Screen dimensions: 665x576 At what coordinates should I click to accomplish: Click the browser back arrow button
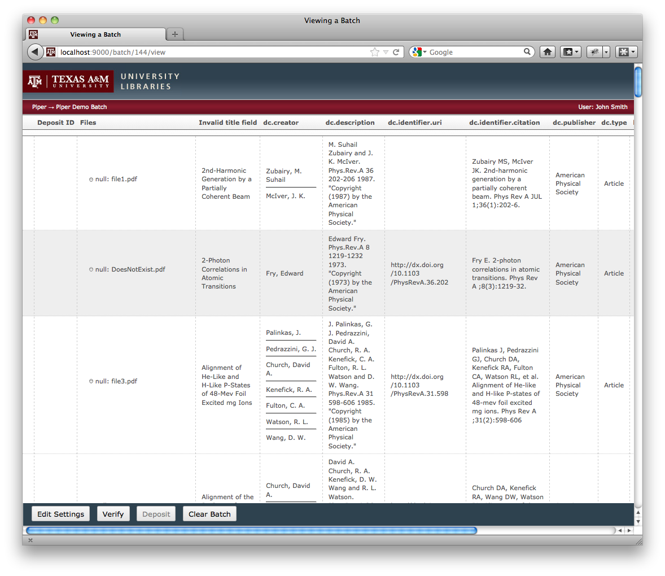click(x=35, y=52)
